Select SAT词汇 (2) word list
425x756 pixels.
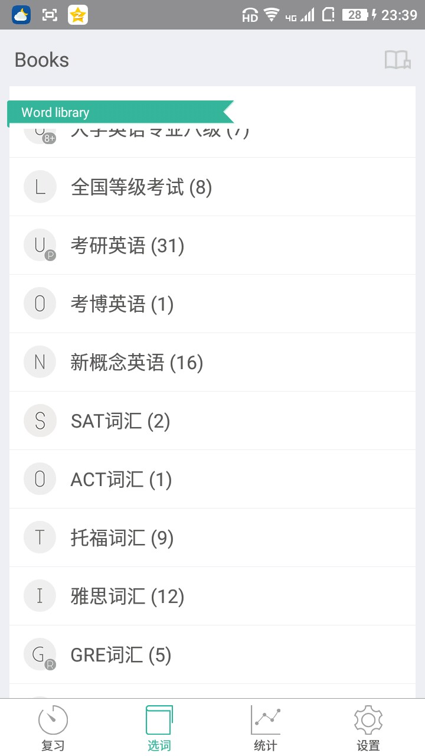pos(120,421)
